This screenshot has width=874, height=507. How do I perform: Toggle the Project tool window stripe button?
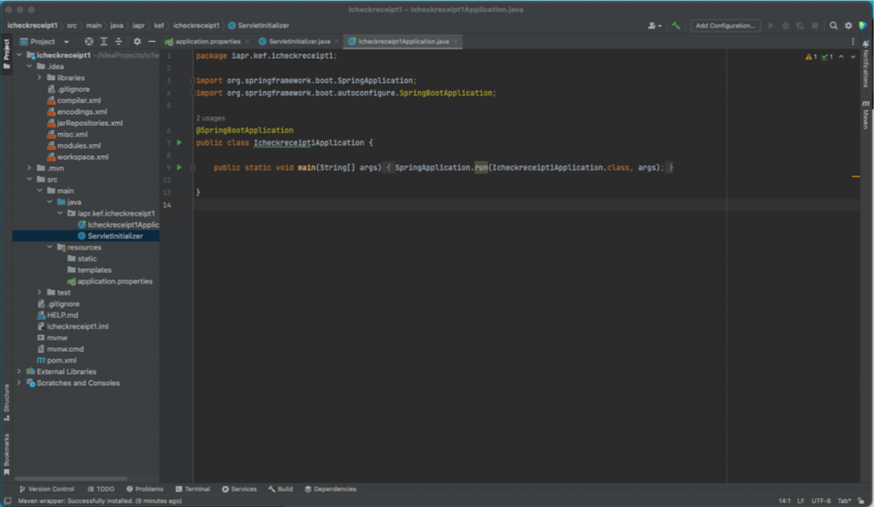[7, 54]
